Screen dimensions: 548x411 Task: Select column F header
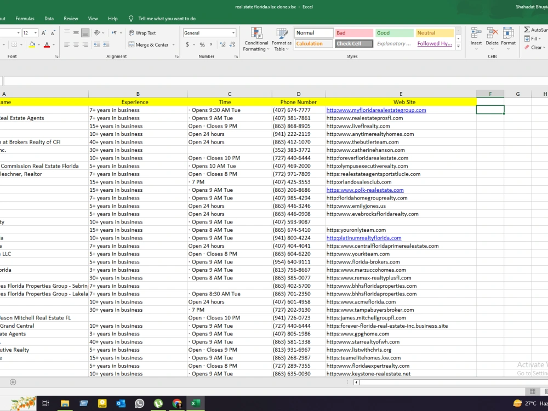[490, 94]
